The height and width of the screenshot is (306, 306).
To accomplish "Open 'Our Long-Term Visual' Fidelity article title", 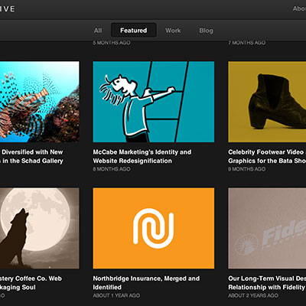I will pyautogui.click(x=267, y=283).
